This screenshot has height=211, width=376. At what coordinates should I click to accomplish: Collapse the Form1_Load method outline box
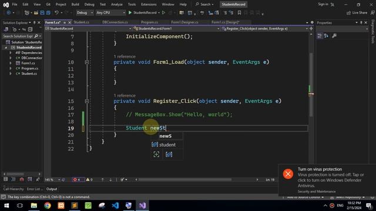[x=87, y=62]
